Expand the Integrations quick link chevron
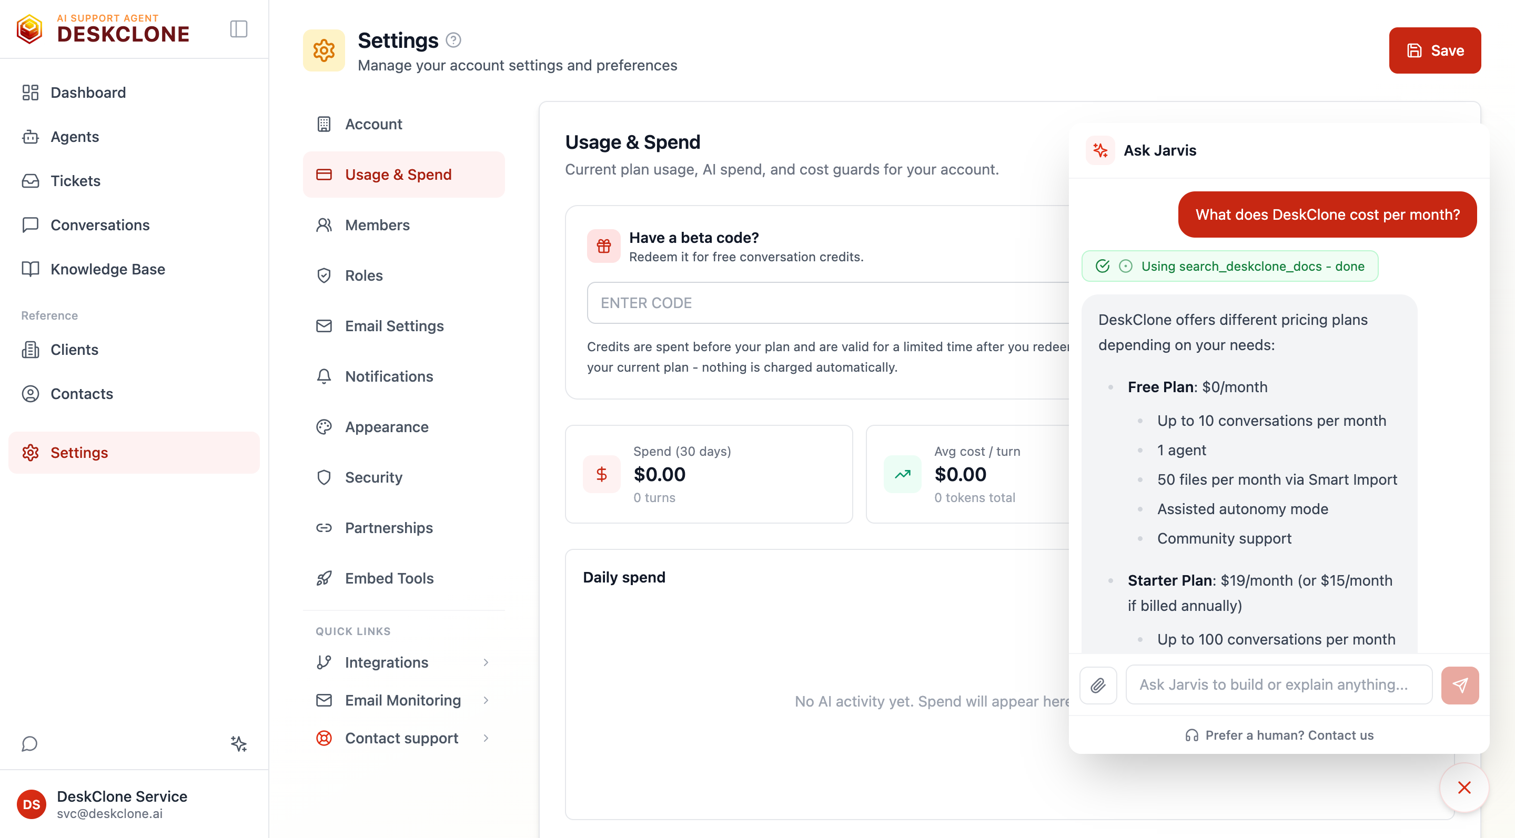This screenshot has height=838, width=1515. coord(486,662)
